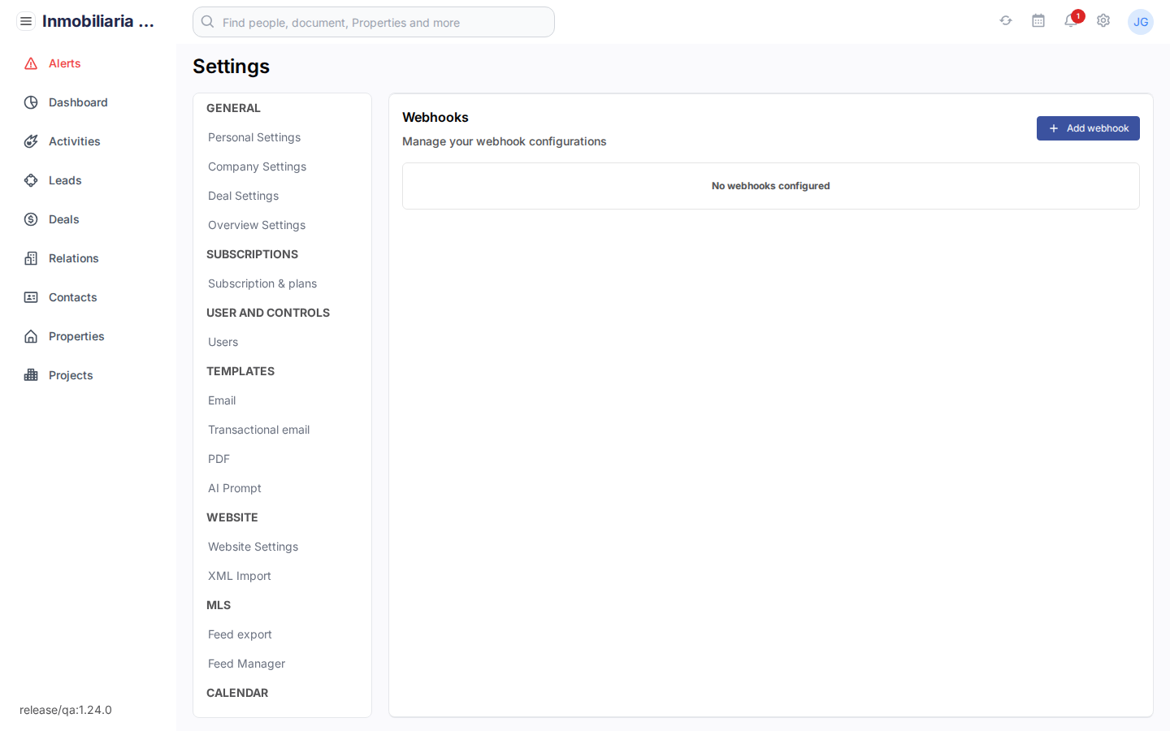Select the Dashboard icon

30,102
